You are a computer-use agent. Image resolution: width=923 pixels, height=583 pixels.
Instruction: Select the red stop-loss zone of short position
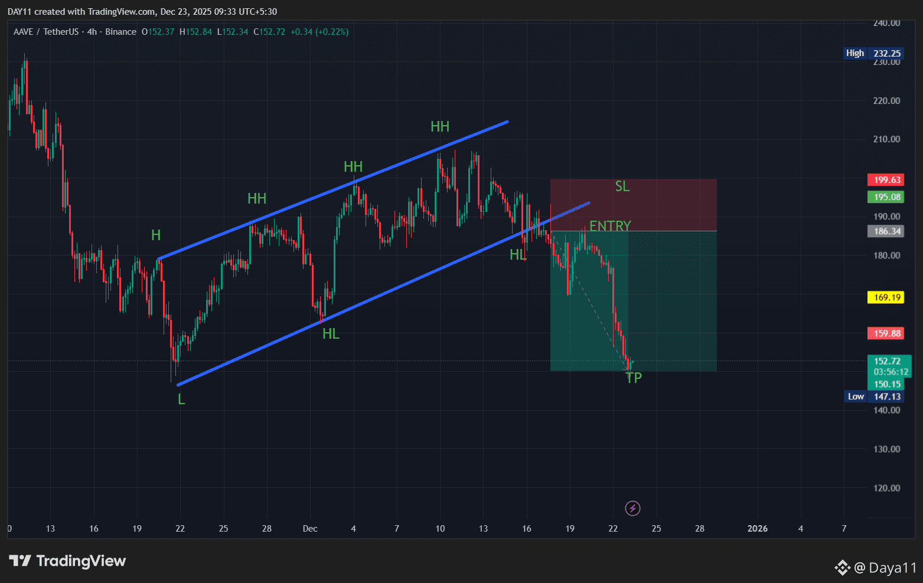pos(633,205)
